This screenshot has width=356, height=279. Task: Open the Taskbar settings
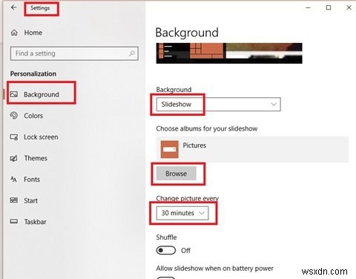click(x=35, y=222)
